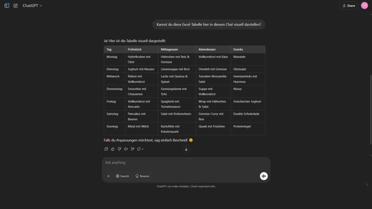Copy the assistant response
Image resolution: width=372 pixels, height=209 pixels.
tap(106, 149)
